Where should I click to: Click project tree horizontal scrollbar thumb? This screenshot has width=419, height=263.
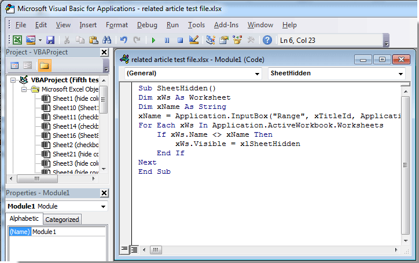pyautogui.click(x=37, y=178)
